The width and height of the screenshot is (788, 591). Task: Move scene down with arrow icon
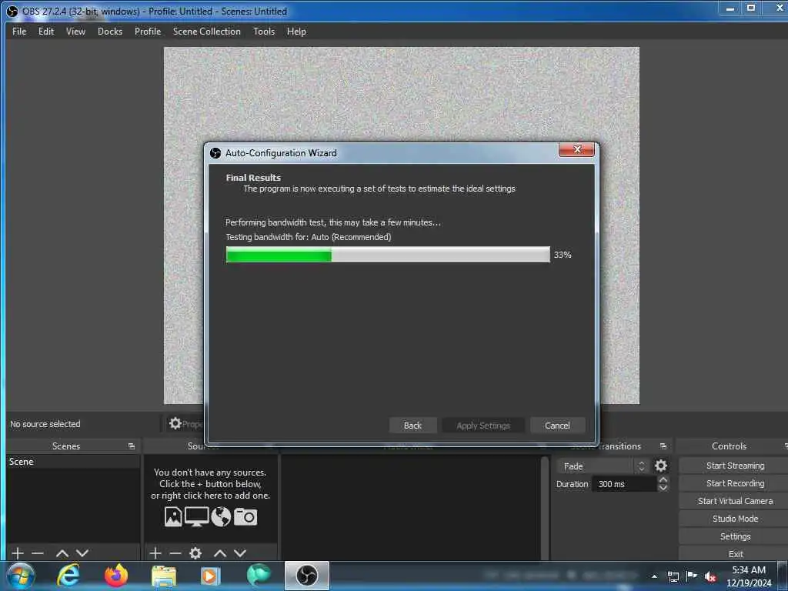pyautogui.click(x=82, y=553)
